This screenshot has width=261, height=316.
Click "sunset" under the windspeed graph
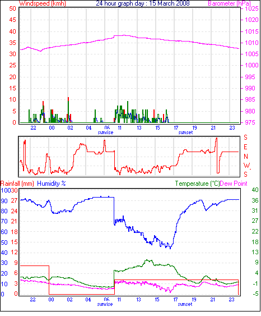pyautogui.click(x=185, y=132)
